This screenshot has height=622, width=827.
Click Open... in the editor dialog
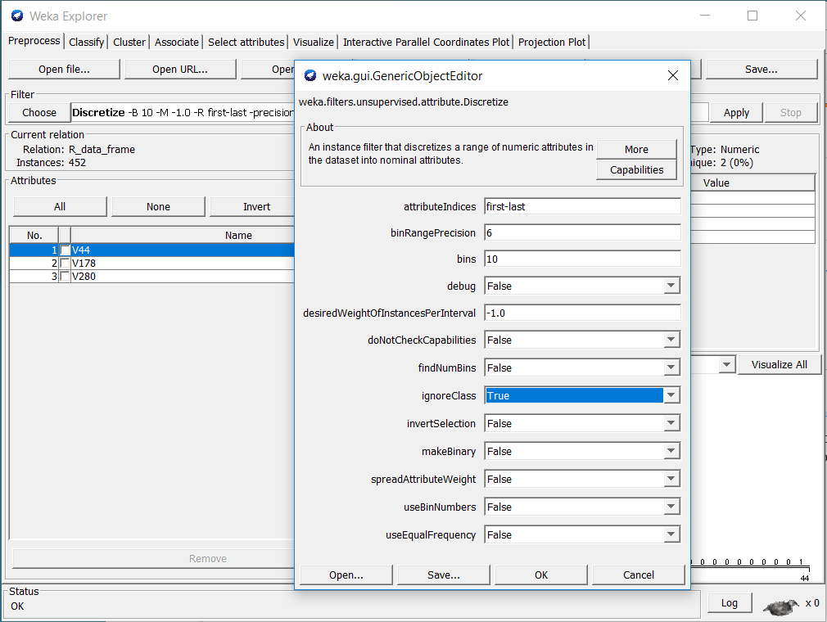coord(346,575)
